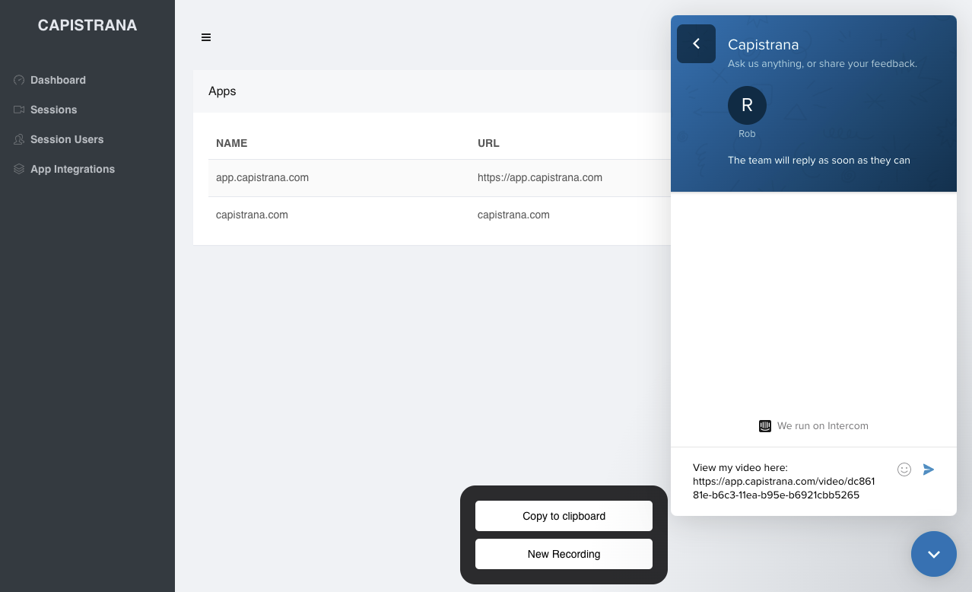
Task: Toggle the hamburger menu icon
Action: pos(206,37)
